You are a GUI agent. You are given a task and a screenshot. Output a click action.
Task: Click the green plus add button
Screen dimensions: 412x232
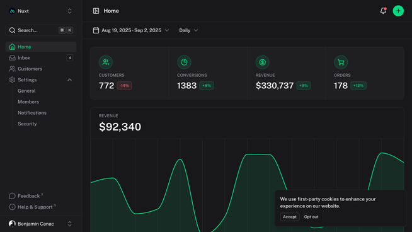click(x=398, y=11)
